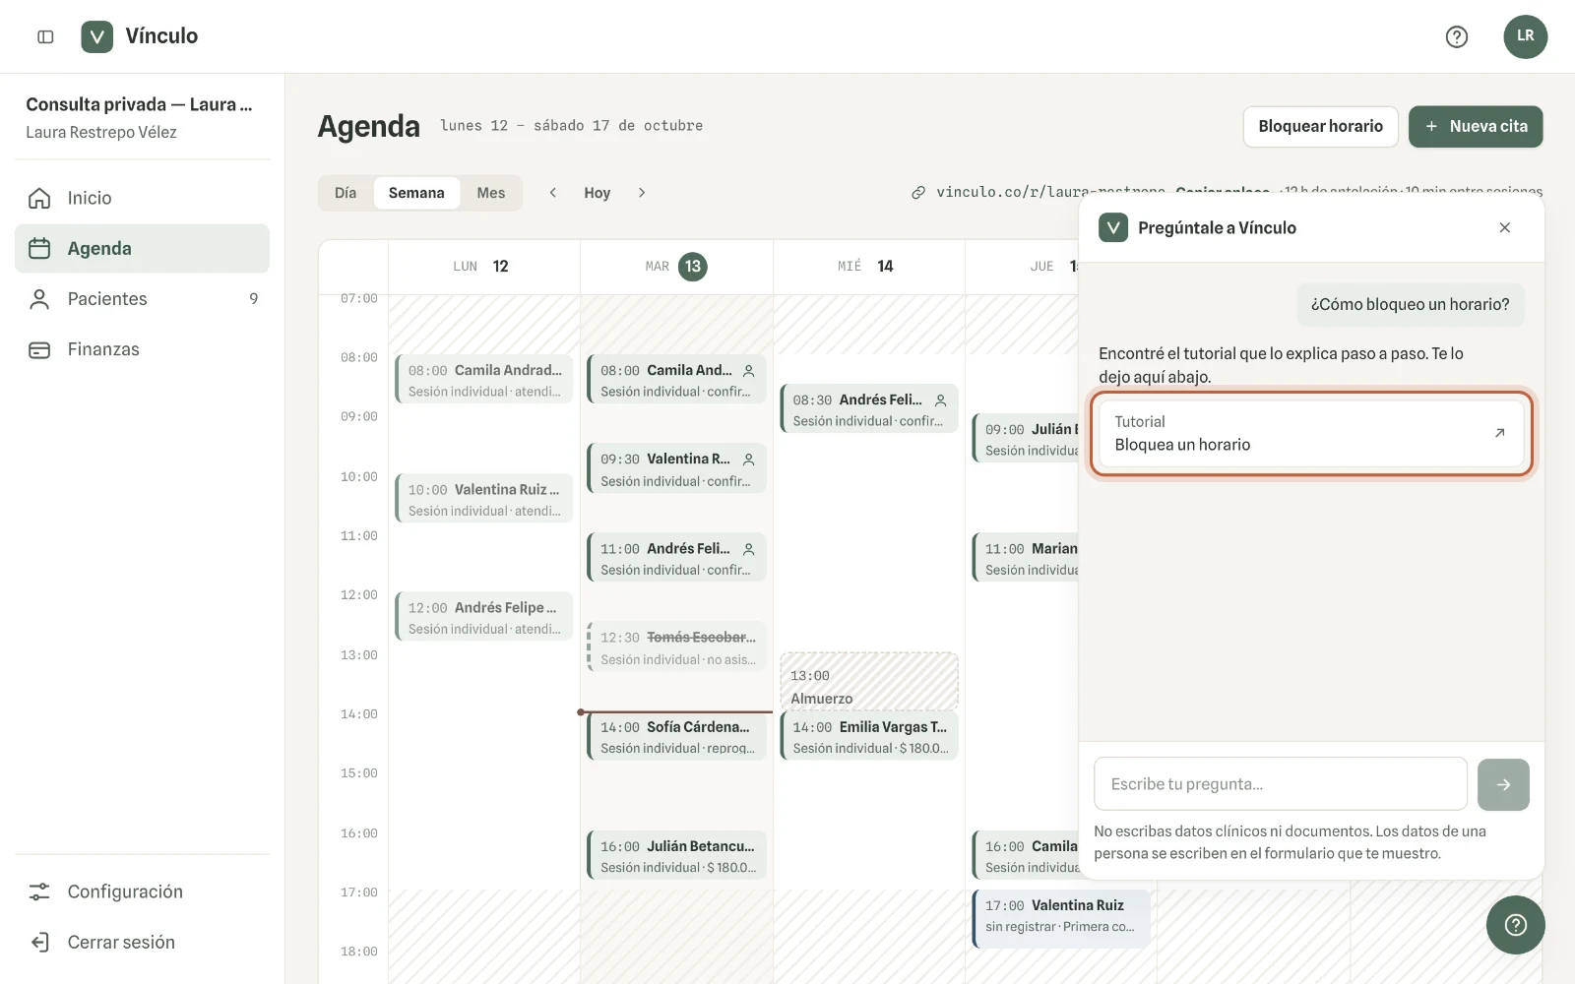This screenshot has height=984, width=1575.
Task: Click the Pacientes person icon
Action: 39,299
